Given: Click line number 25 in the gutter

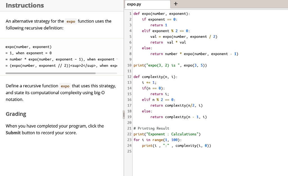Looking at the screenshot, I should pyautogui.click(x=129, y=151).
